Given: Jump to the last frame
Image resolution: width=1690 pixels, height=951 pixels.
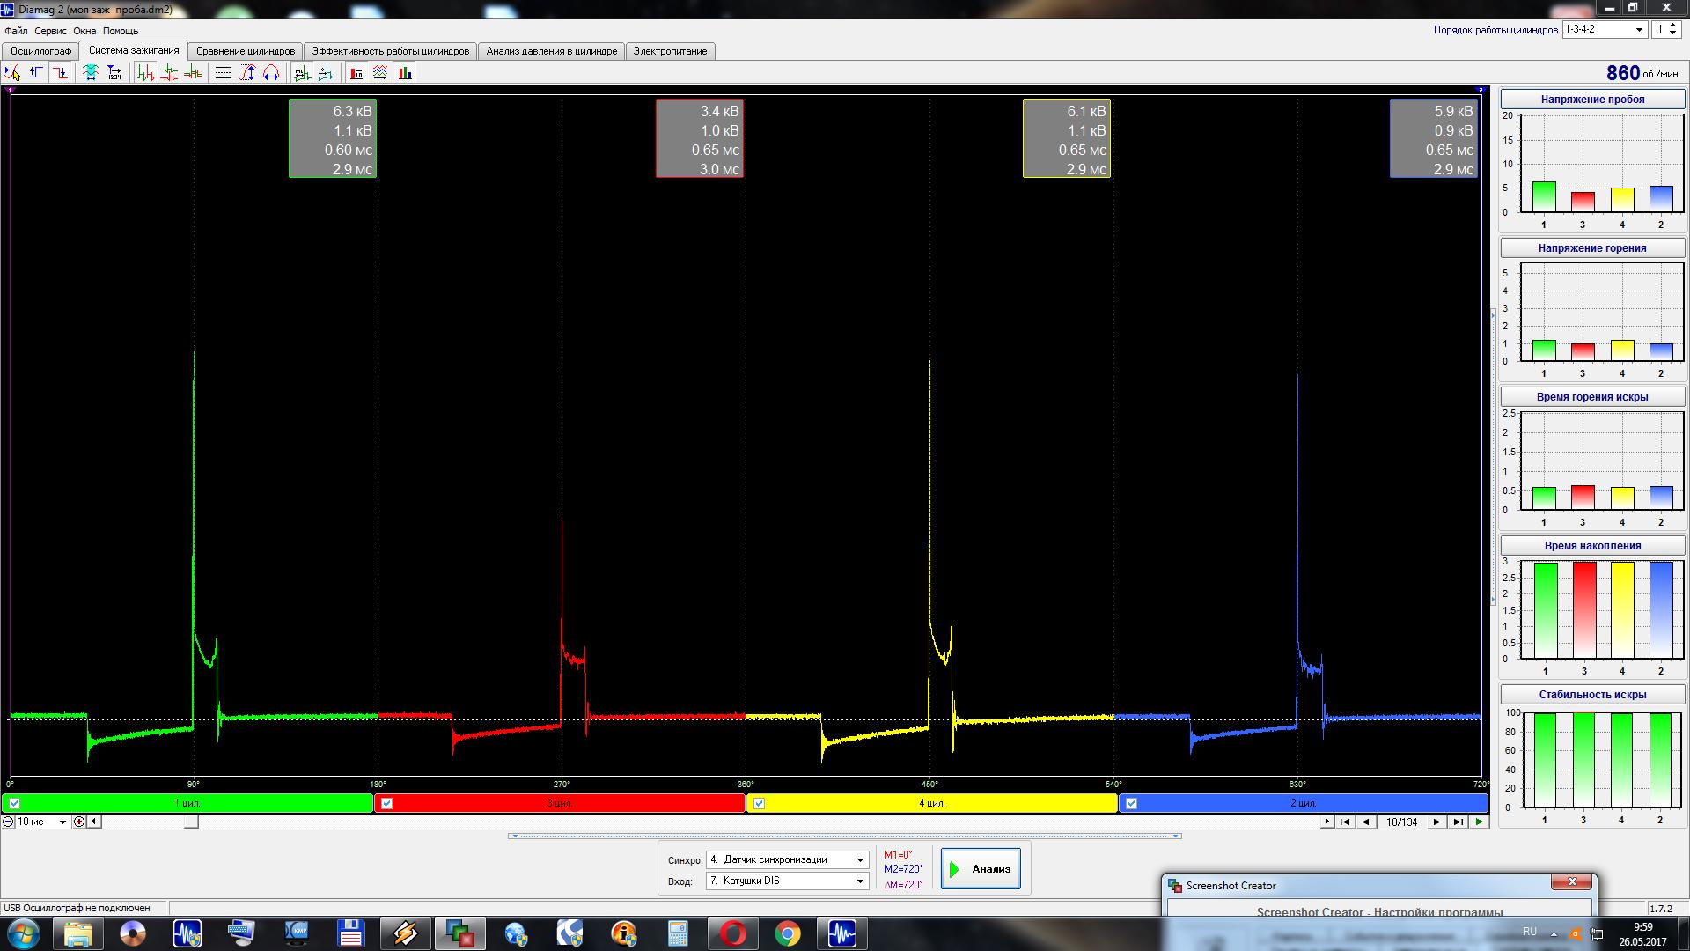Looking at the screenshot, I should [x=1458, y=822].
